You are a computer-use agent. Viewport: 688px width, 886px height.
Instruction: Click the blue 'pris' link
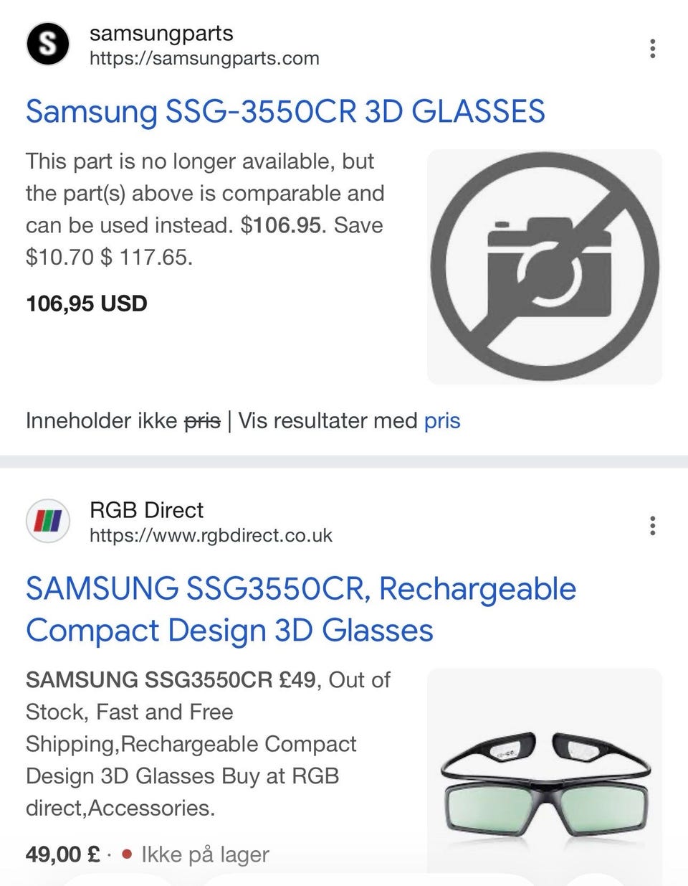point(442,420)
